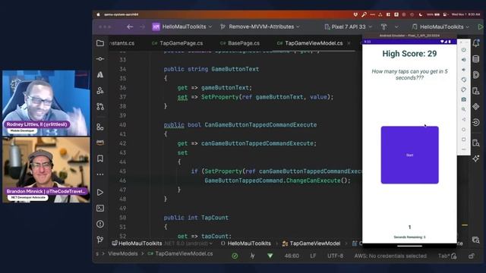Close the TapGameViewModel.cs tab
Image resolution: width=486 pixels, height=273 pixels.
tap(349, 43)
